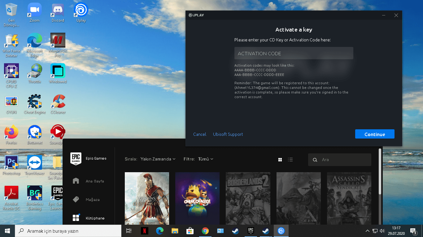The image size is (423, 237).
Task: Select the Epic Games Launcher desktop icon
Action: click(x=56, y=198)
